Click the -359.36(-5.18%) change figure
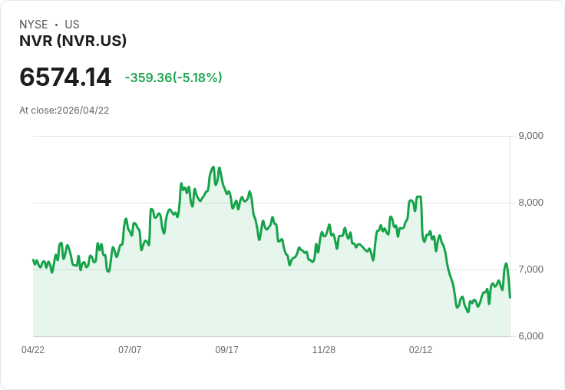Viewport: 565px width, 390px height. (x=173, y=78)
